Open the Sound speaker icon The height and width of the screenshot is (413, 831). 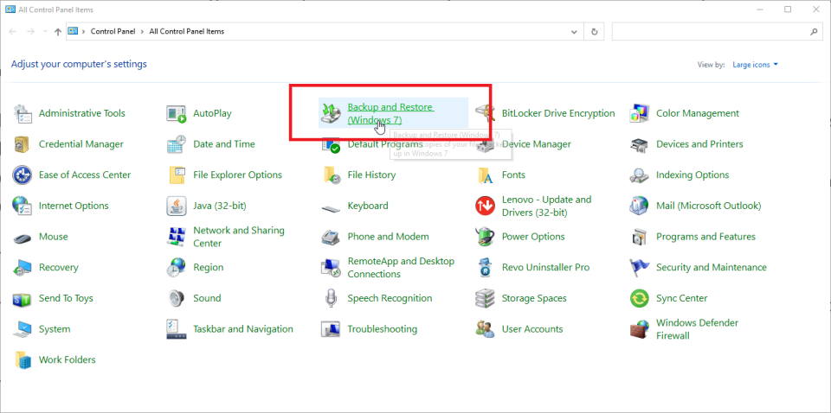[177, 298]
